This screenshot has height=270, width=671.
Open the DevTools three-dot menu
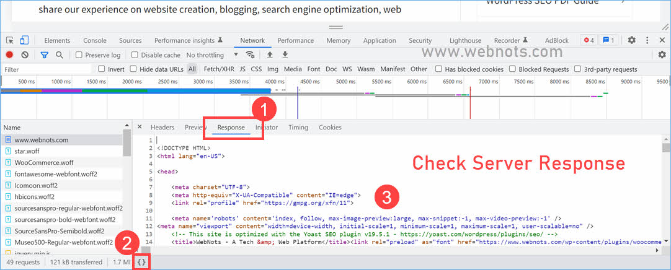click(647, 40)
